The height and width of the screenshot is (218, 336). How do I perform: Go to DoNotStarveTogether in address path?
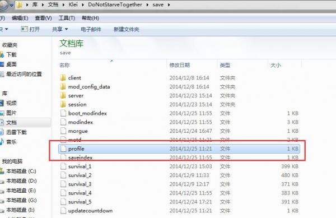[115, 4]
